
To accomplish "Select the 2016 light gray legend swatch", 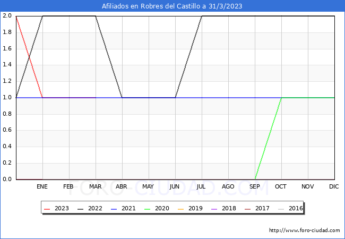I will [x=281, y=209].
